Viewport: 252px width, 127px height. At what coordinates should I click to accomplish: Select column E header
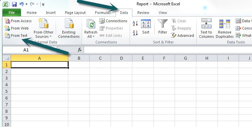(x=143, y=58)
